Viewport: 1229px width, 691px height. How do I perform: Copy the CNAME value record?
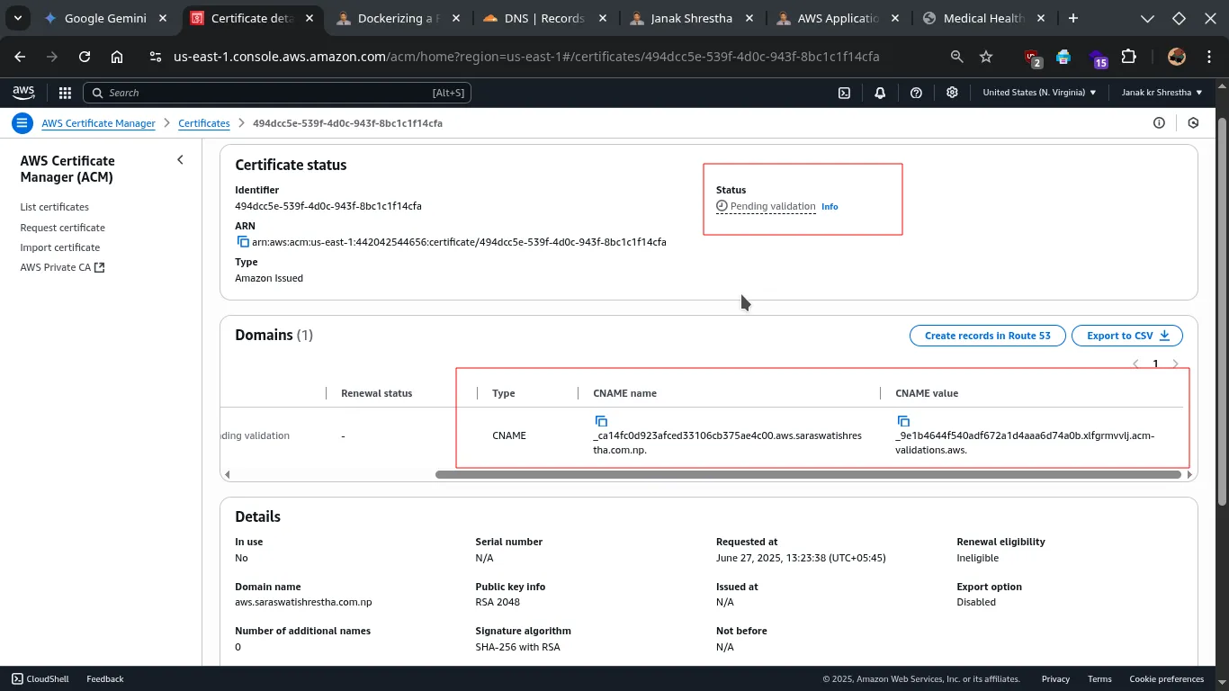(x=903, y=421)
